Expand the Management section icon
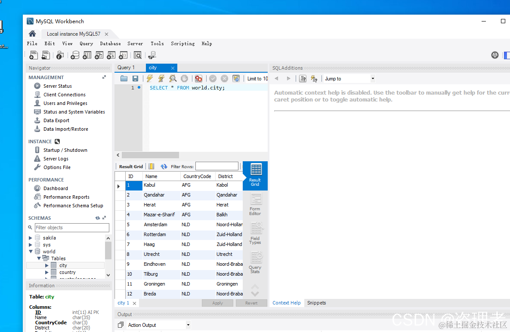Image resolution: width=510 pixels, height=332 pixels. pyautogui.click(x=105, y=77)
